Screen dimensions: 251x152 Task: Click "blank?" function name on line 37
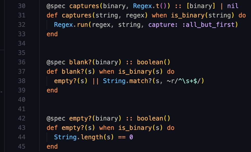[73, 72]
